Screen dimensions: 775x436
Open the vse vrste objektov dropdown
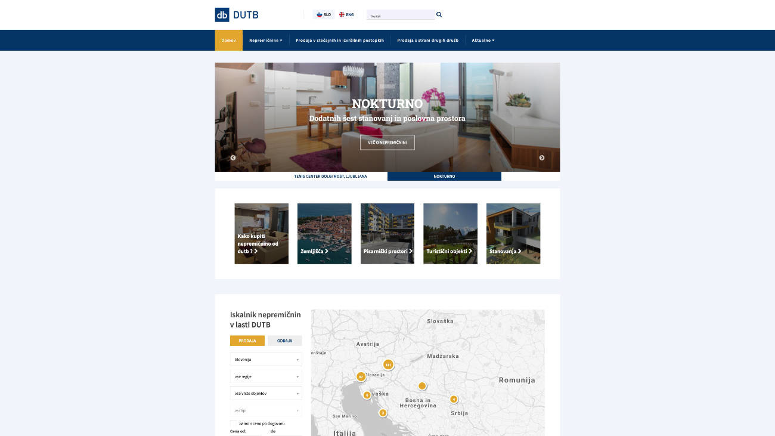(x=266, y=394)
